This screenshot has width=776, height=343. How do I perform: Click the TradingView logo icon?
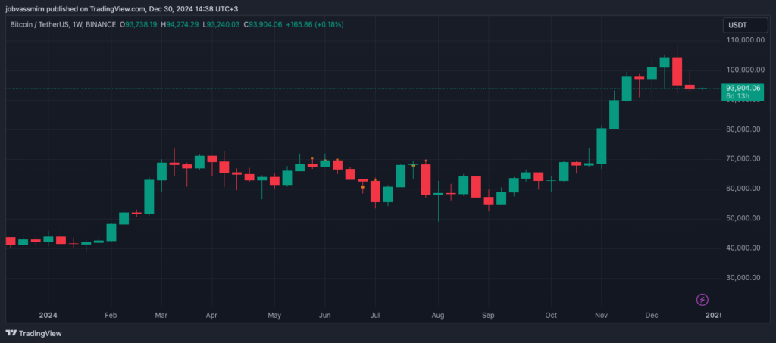coord(11,333)
